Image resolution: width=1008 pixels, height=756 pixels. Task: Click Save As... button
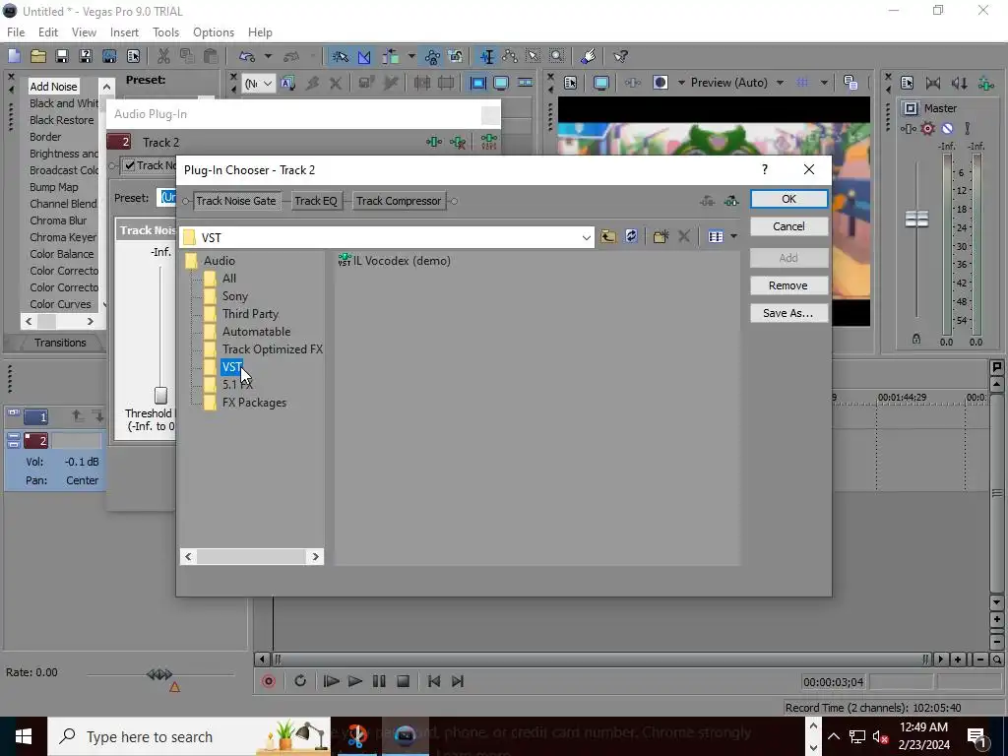pos(788,313)
